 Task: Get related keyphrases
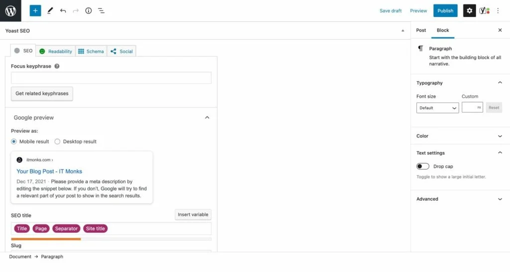point(42,93)
